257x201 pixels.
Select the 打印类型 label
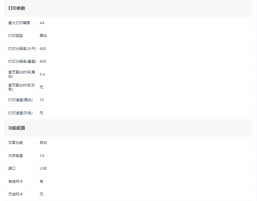click(x=16, y=36)
